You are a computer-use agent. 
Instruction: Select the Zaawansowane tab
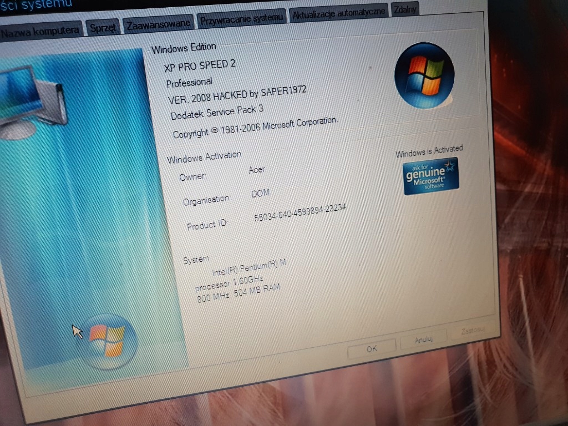tap(158, 24)
